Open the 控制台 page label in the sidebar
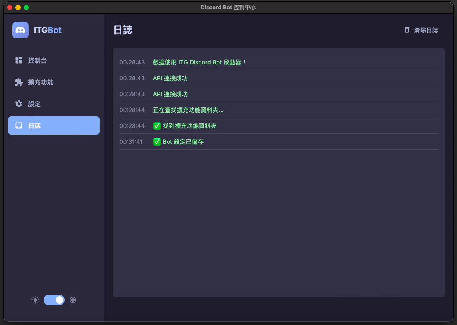Viewport: 457px width, 325px height. coord(37,61)
